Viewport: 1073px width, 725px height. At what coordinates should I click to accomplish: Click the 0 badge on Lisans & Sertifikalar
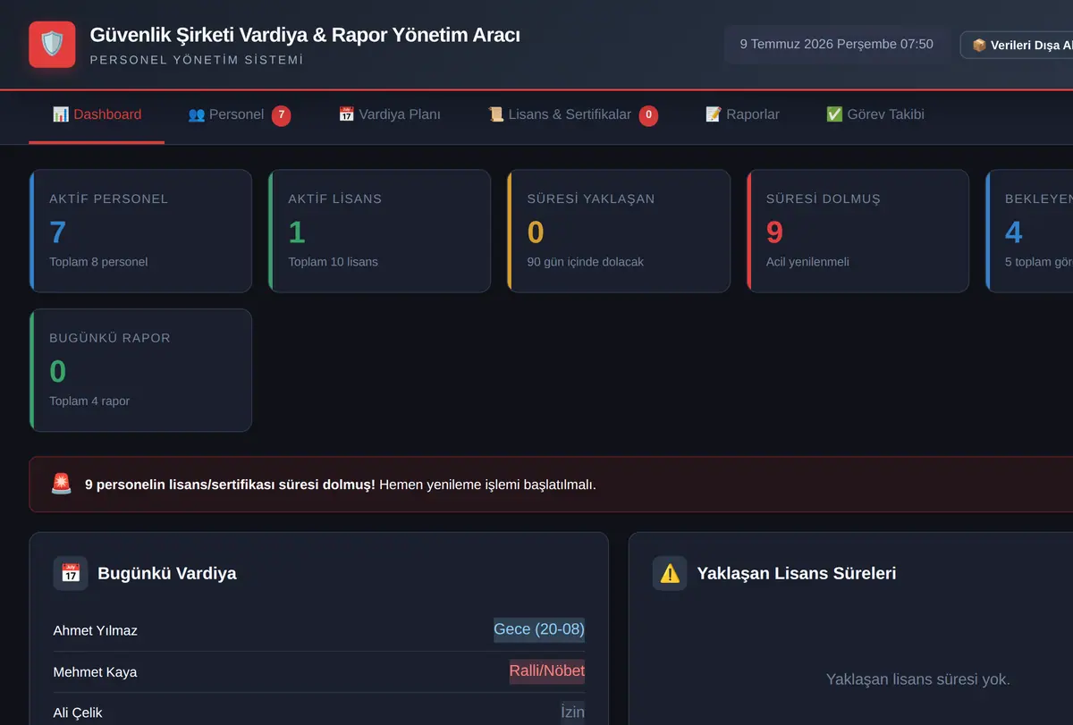coord(648,115)
